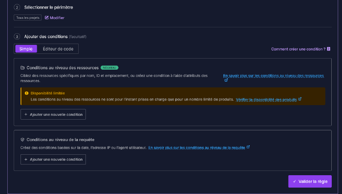This screenshot has height=194, width=342.
Task: Click the shield icon of Conditions au niveau de la requête
Action: click(23, 140)
